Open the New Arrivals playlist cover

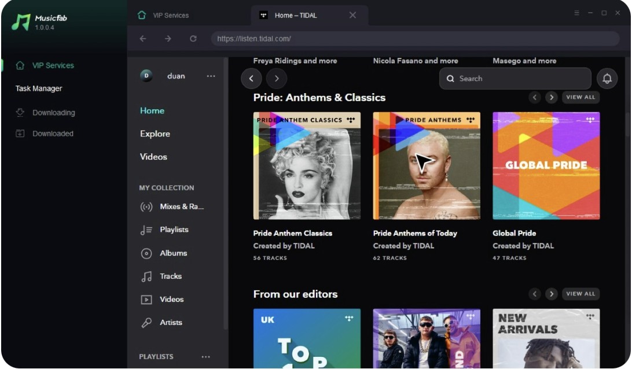(x=546, y=338)
